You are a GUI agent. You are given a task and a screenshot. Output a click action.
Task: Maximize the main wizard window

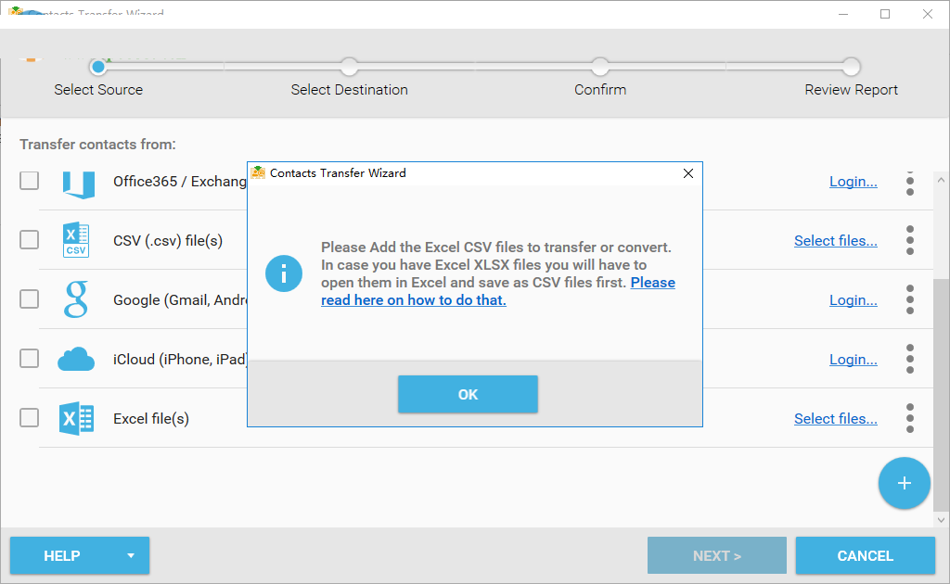(885, 14)
